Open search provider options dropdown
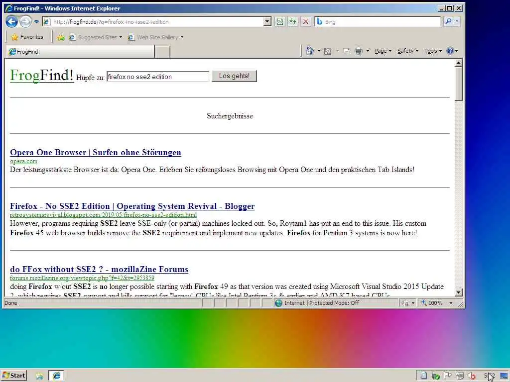 coord(457,21)
